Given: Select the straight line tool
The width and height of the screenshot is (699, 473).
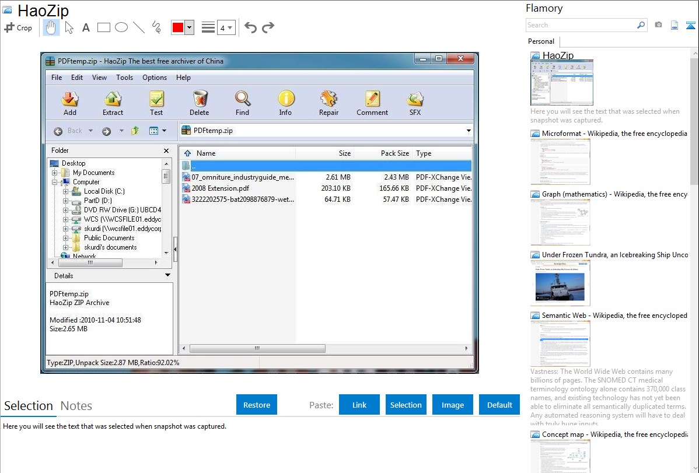Looking at the screenshot, I should point(139,27).
